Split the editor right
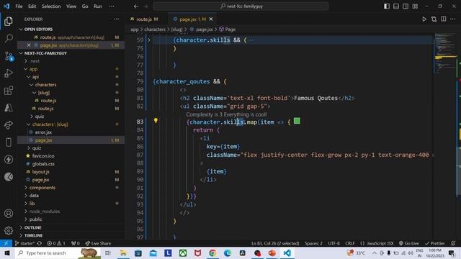The width and height of the screenshot is (461, 259). coord(444,19)
